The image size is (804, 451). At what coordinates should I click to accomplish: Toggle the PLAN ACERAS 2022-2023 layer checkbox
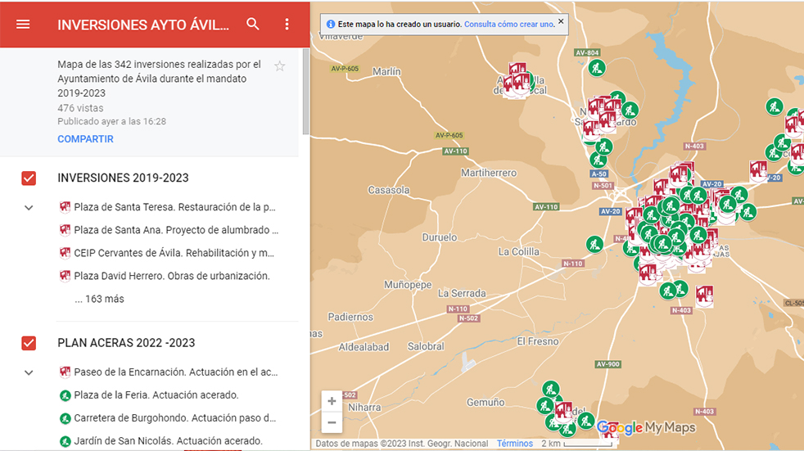(x=29, y=343)
